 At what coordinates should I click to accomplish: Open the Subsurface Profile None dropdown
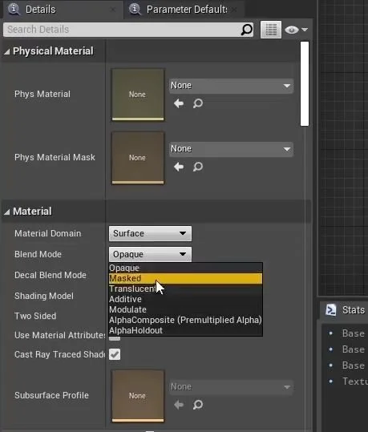tap(231, 387)
